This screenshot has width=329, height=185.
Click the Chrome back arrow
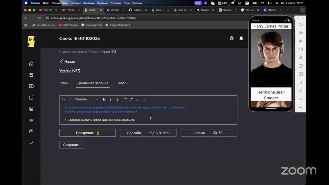26,18
